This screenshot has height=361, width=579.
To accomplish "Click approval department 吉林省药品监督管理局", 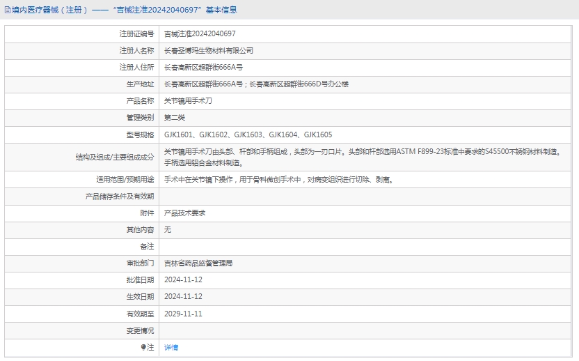I will pos(198,263).
